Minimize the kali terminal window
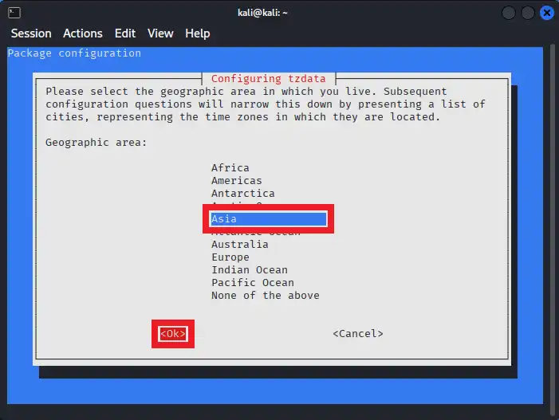Viewport: 559px width, 420px height. coord(510,13)
